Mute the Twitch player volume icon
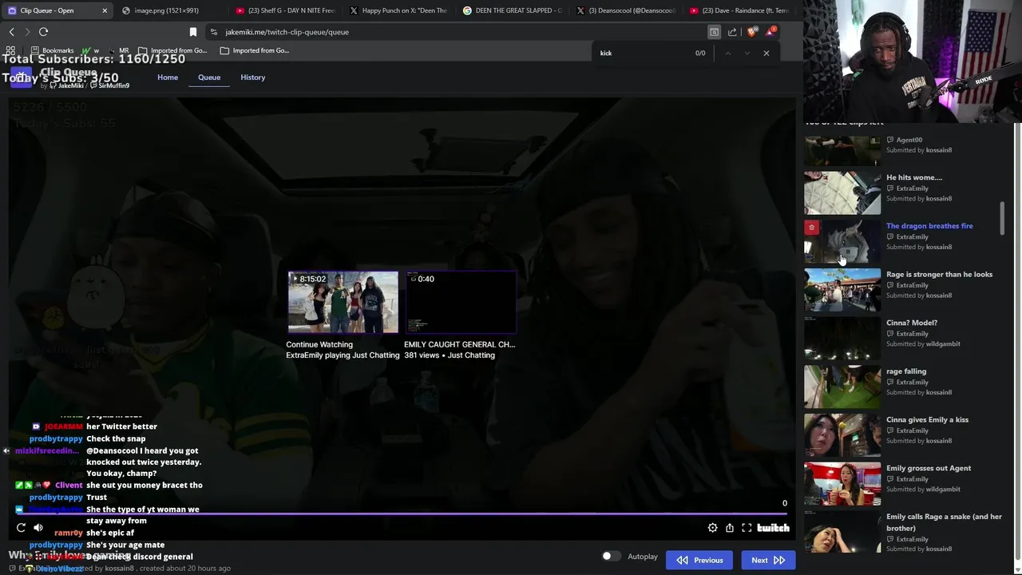Image resolution: width=1022 pixels, height=575 pixels. coord(38,528)
